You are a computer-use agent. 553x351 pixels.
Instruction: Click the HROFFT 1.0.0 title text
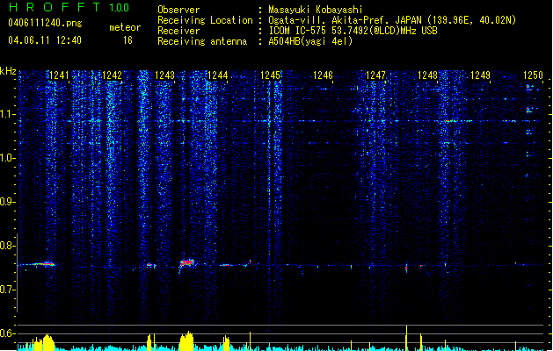coord(69,7)
